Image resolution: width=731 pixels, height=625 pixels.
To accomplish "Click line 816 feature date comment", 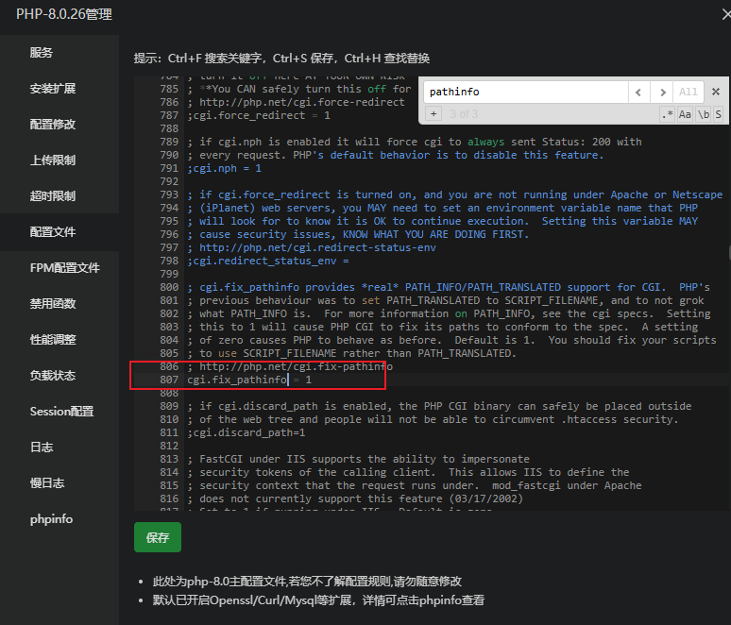I will [x=355, y=498].
